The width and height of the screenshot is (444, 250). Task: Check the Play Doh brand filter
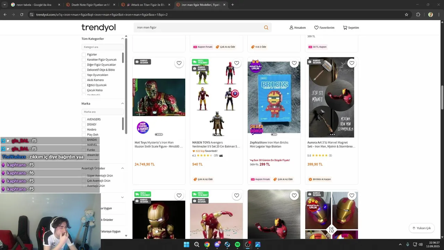tap(84, 135)
